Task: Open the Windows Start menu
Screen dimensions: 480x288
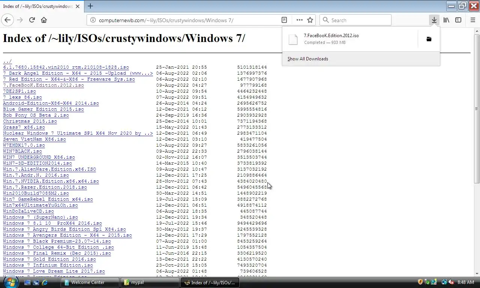Action: [10, 282]
